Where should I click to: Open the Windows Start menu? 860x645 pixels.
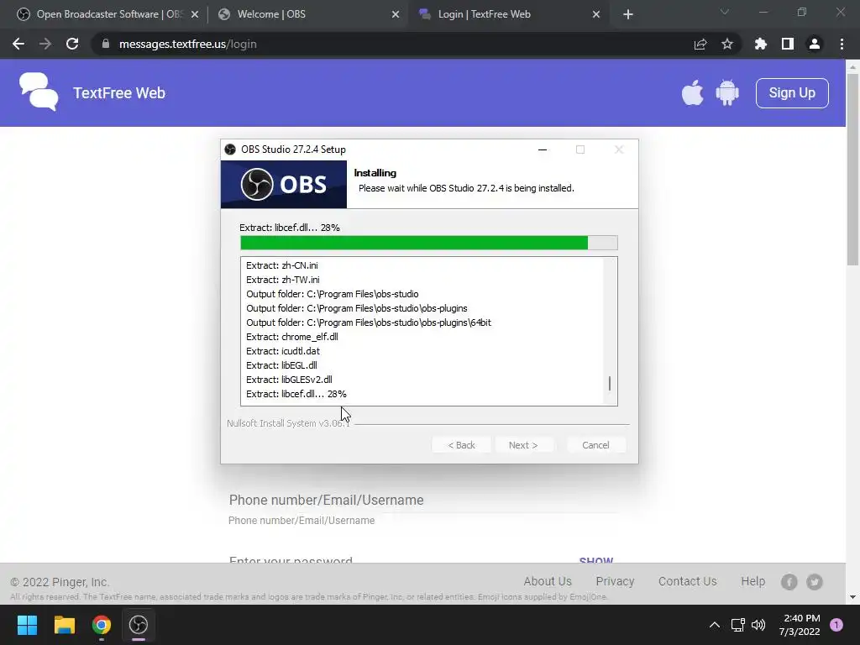coord(28,625)
